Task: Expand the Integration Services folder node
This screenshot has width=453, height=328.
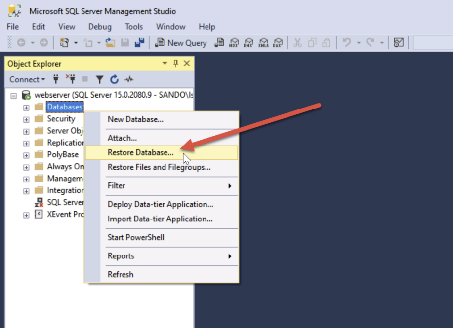Action: coord(26,191)
